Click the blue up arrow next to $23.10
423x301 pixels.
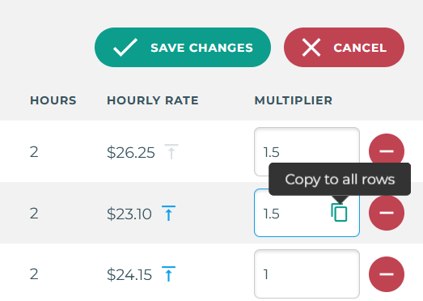tap(168, 214)
